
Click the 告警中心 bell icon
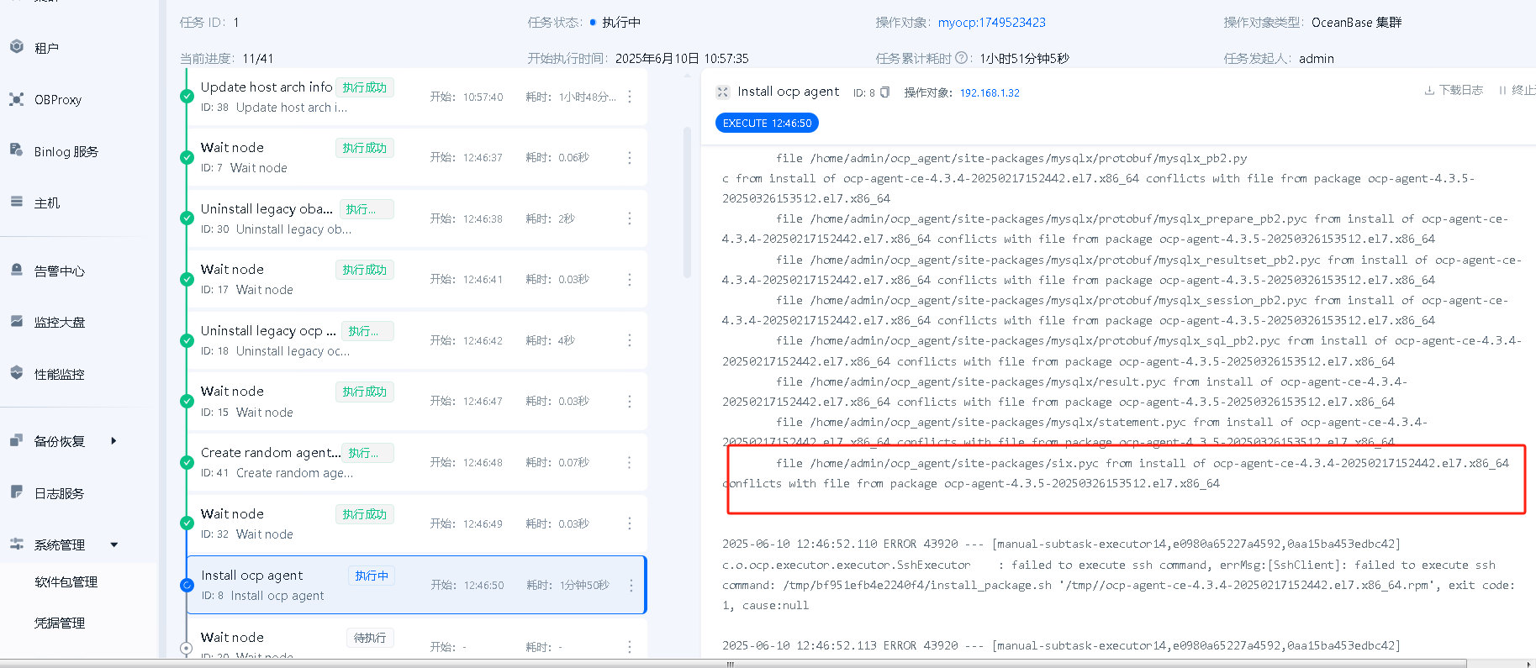(17, 270)
